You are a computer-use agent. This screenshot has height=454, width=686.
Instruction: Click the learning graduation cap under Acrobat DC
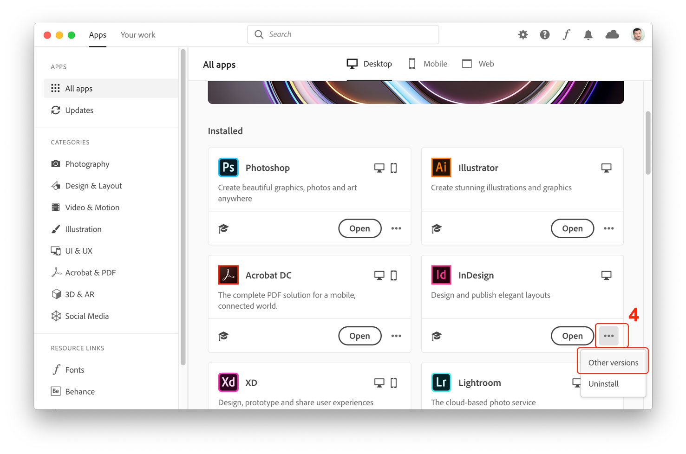coord(223,336)
